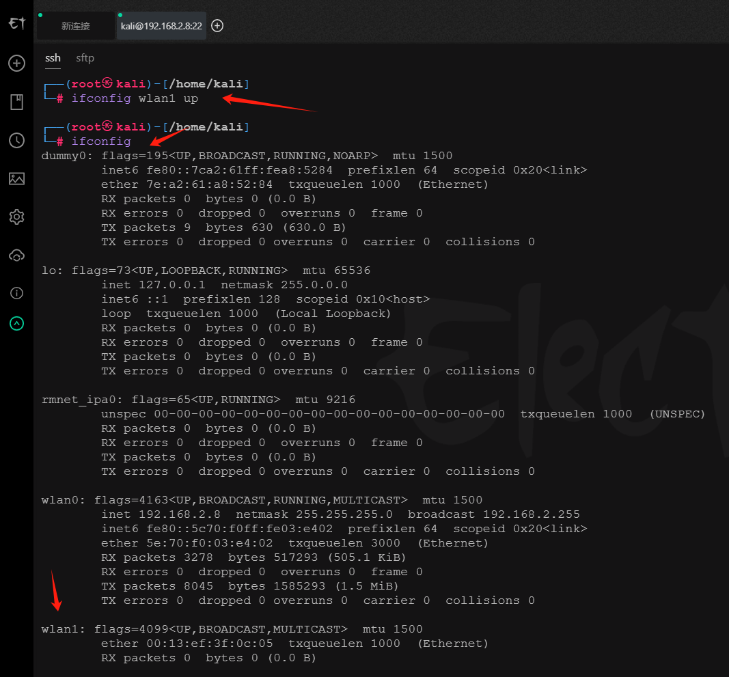
Task: Add a new tab with plus button
Action: [217, 26]
